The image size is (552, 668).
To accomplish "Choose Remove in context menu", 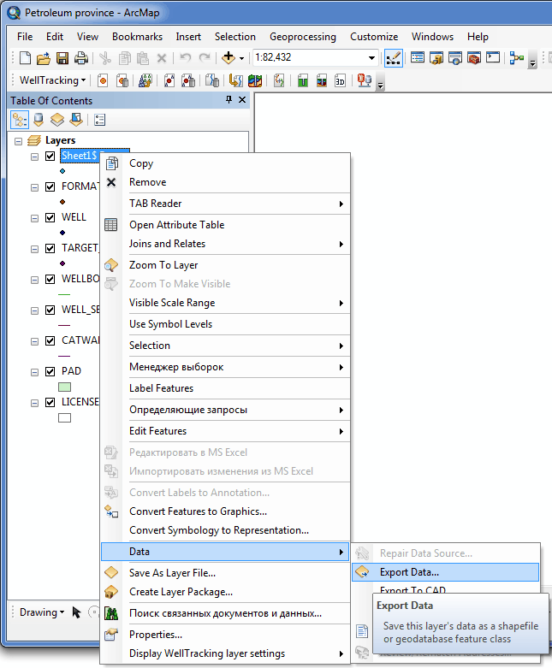I will (x=225, y=182).
